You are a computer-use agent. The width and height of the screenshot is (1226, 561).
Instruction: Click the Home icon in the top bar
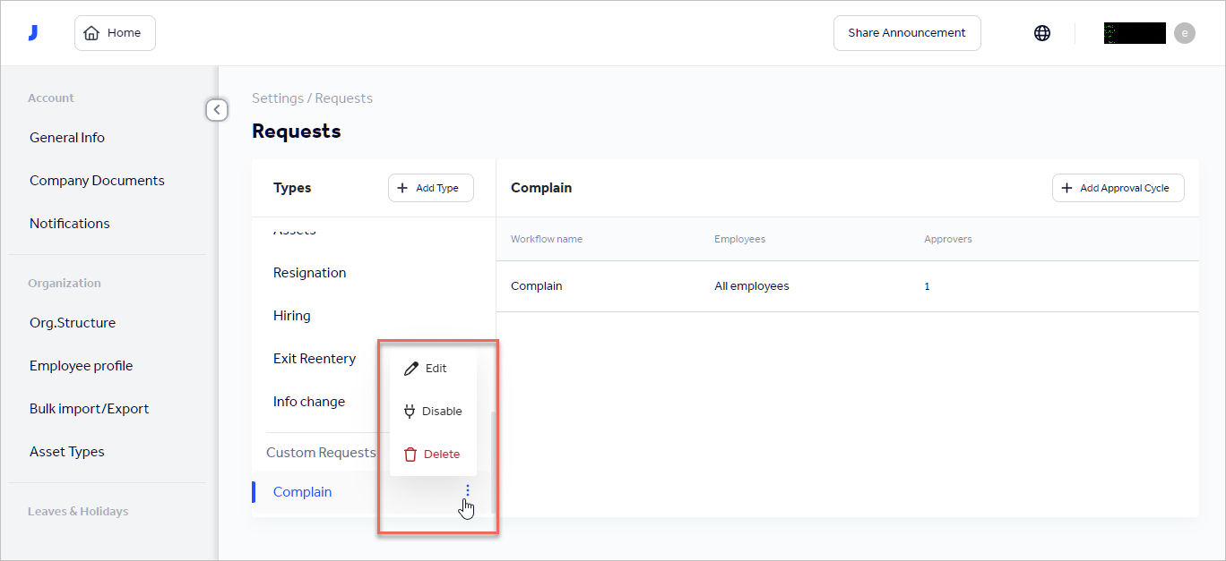point(92,32)
